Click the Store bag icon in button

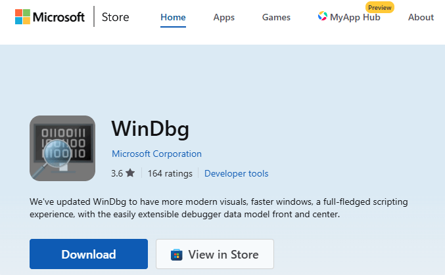click(x=176, y=255)
